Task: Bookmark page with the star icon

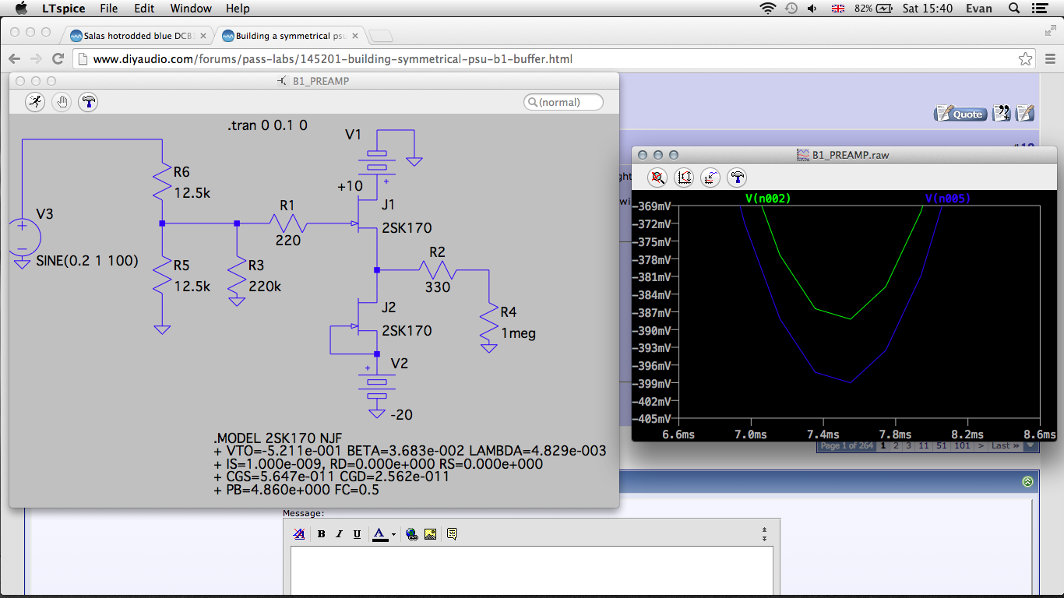Action: tap(1026, 59)
